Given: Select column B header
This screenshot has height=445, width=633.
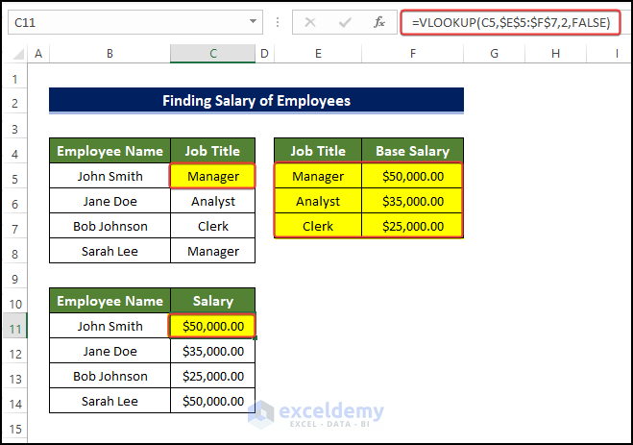Looking at the screenshot, I should click(110, 53).
